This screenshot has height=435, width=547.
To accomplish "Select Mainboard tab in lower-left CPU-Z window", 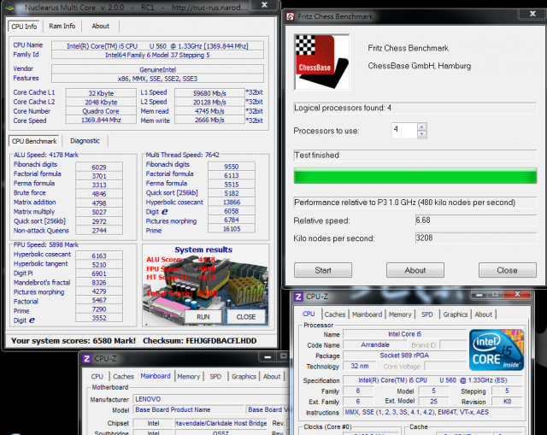I will click(x=156, y=376).
